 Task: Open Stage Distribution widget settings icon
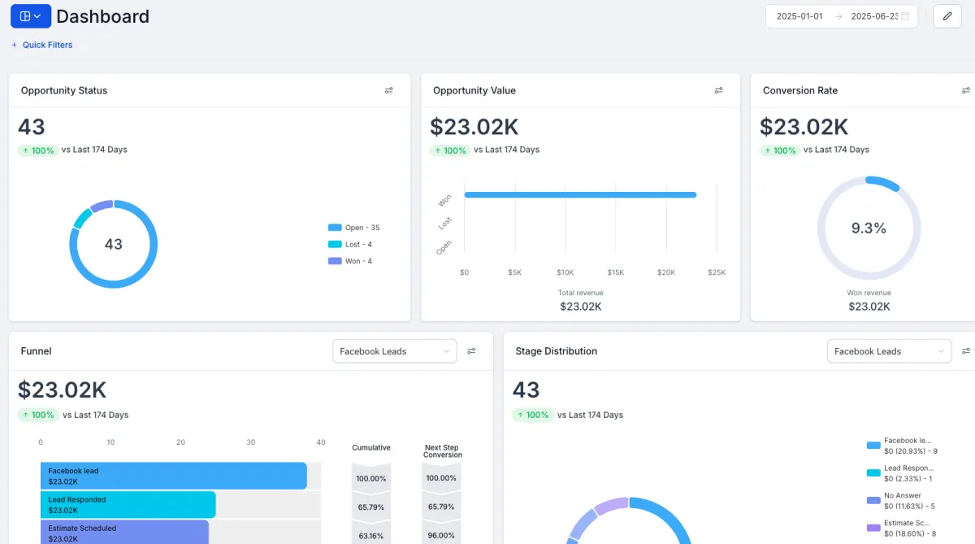coord(966,351)
